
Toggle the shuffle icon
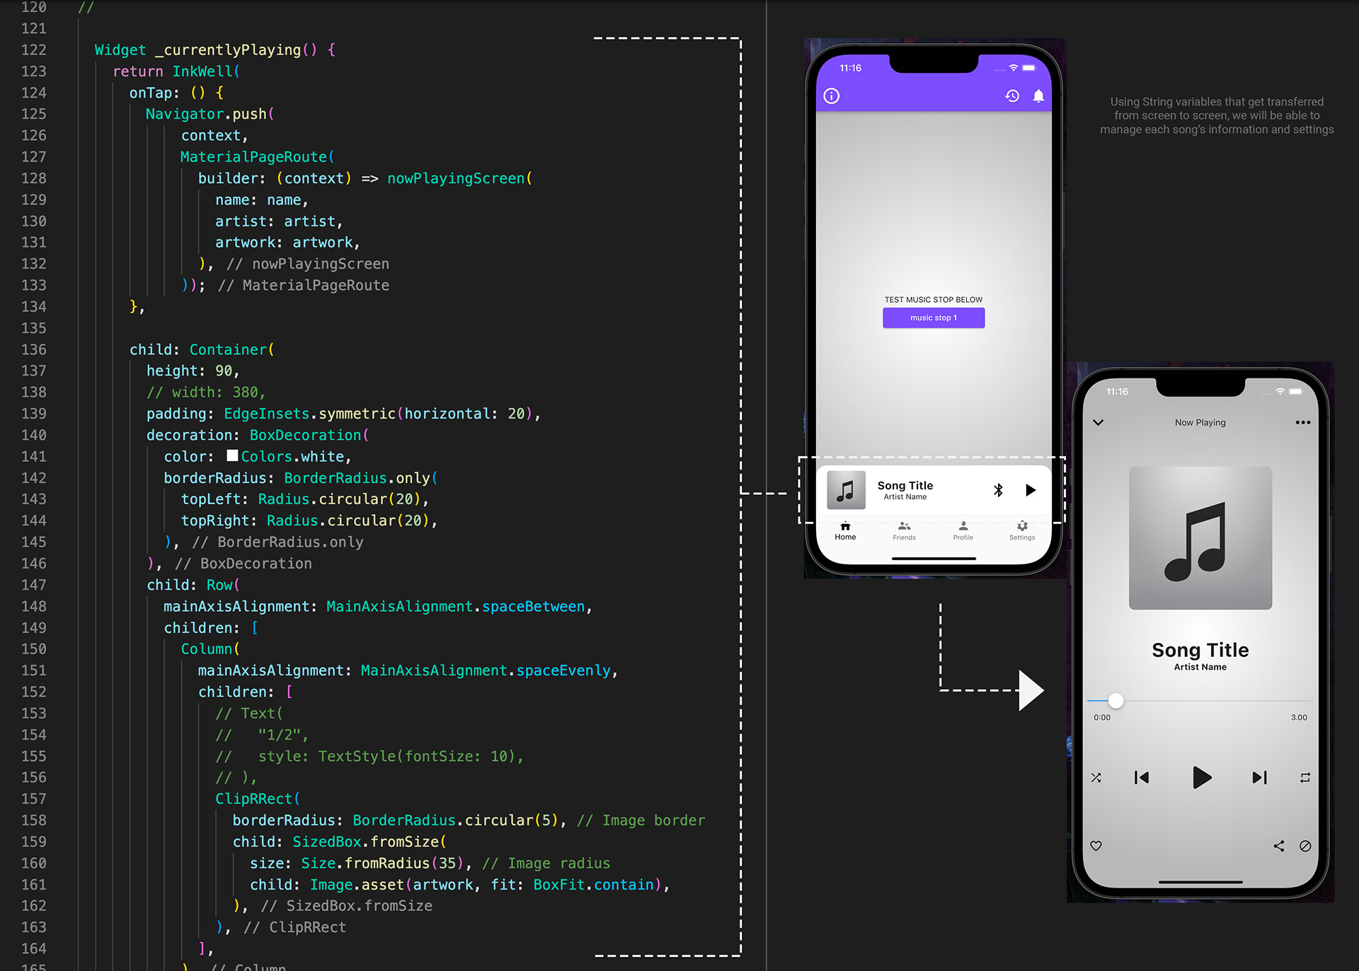click(x=1096, y=777)
